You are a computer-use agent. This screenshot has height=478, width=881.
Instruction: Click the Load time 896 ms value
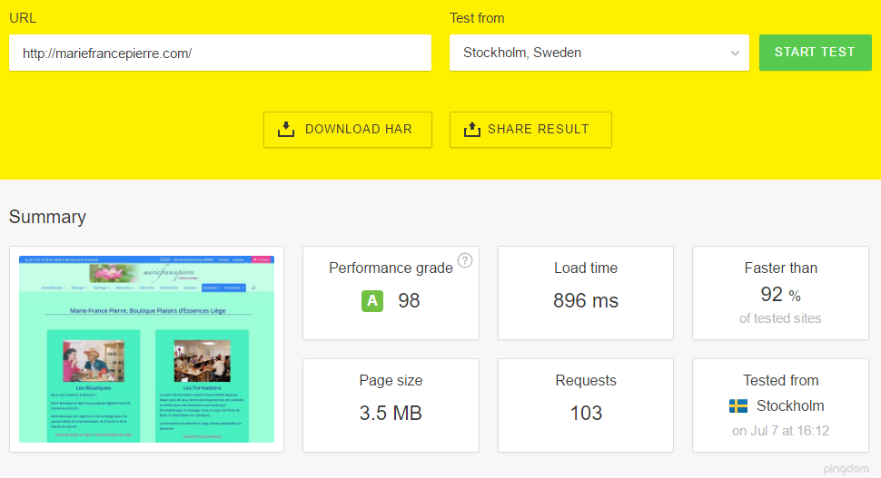(585, 301)
